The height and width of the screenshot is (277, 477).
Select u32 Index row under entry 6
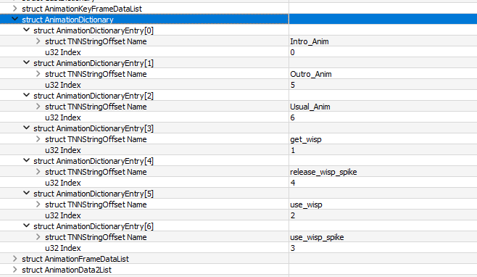(x=238, y=248)
